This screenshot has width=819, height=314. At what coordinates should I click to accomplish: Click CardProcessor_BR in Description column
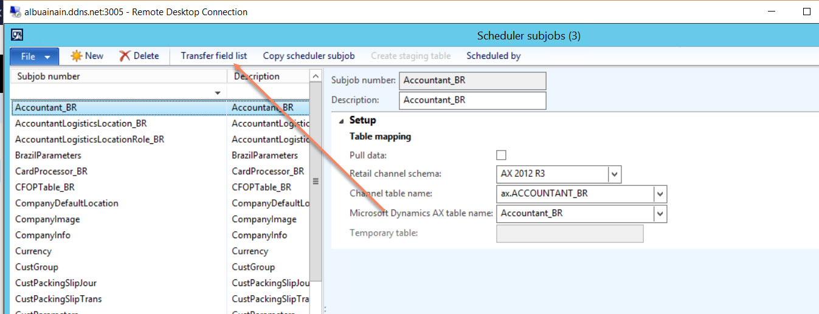pyautogui.click(x=268, y=171)
